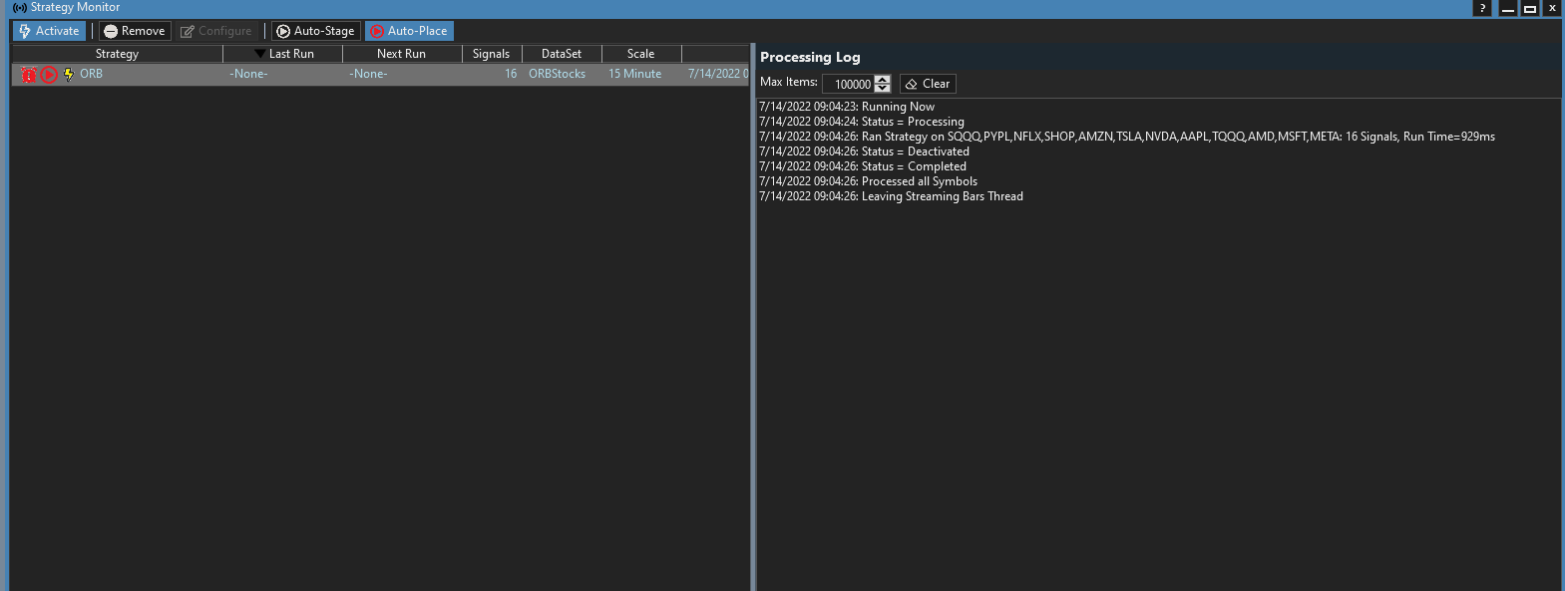Click the DataSet column header
The width and height of the screenshot is (1565, 591).
561,54
